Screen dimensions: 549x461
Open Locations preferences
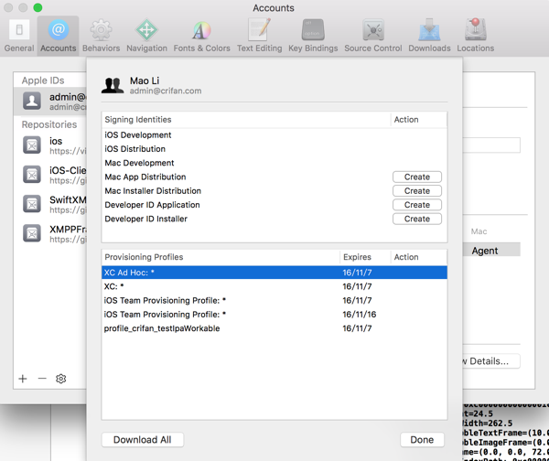tap(475, 36)
